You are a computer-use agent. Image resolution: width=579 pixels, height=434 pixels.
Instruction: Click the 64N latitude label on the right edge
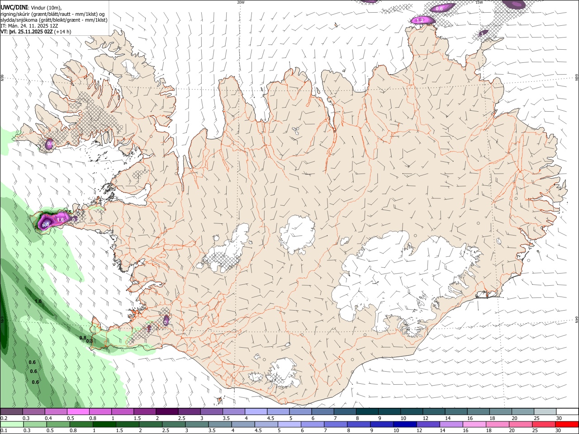(577, 319)
